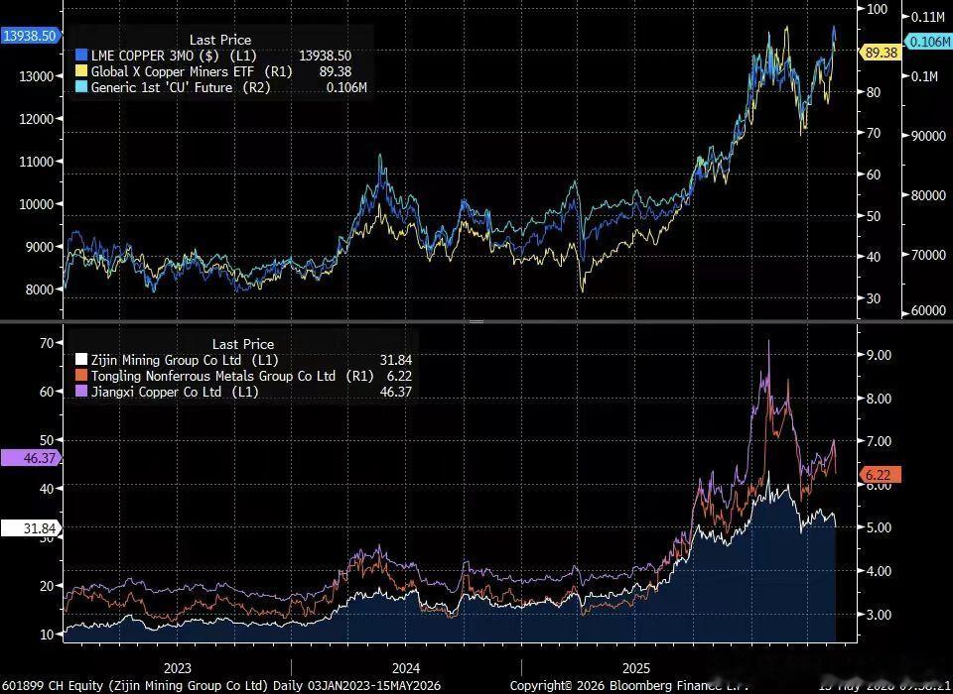Click the 31.84 value in lower legend
953x694 pixels.
(395, 360)
